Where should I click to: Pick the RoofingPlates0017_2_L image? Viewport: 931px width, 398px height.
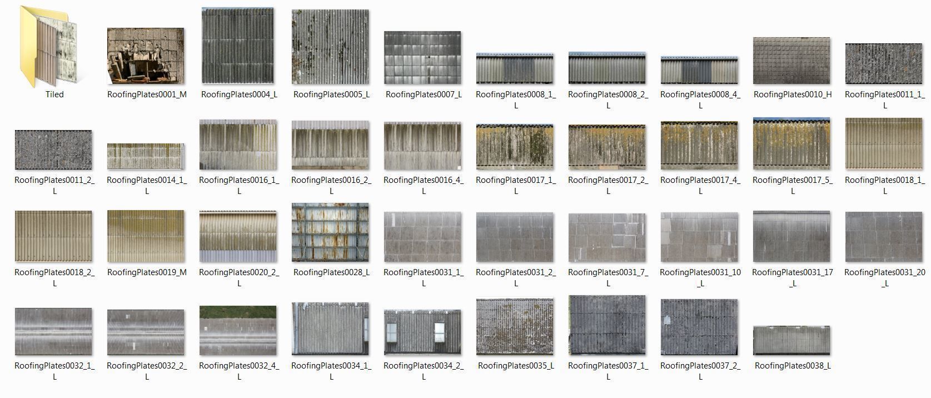tap(607, 147)
